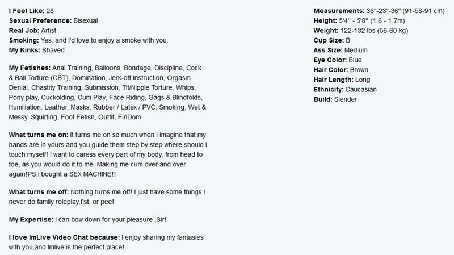Select the "Build:" label
The image size is (454, 255).
(323, 100)
